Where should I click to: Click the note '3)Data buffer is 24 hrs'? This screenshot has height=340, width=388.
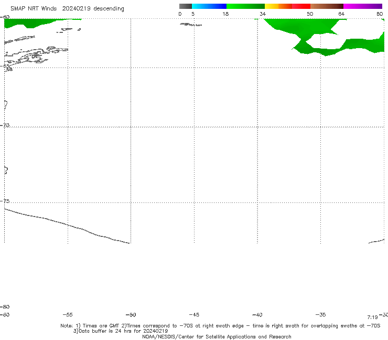(121, 331)
